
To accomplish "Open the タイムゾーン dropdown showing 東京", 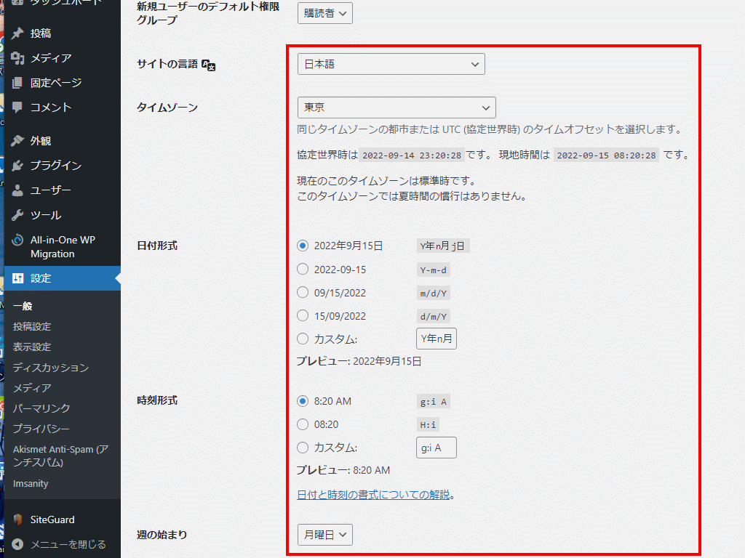I will [x=397, y=108].
